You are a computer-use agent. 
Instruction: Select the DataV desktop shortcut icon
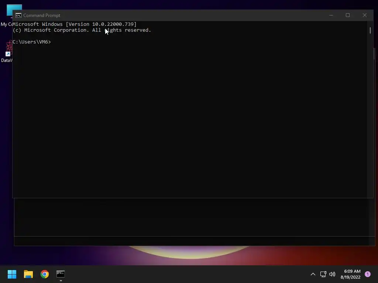coord(7,52)
